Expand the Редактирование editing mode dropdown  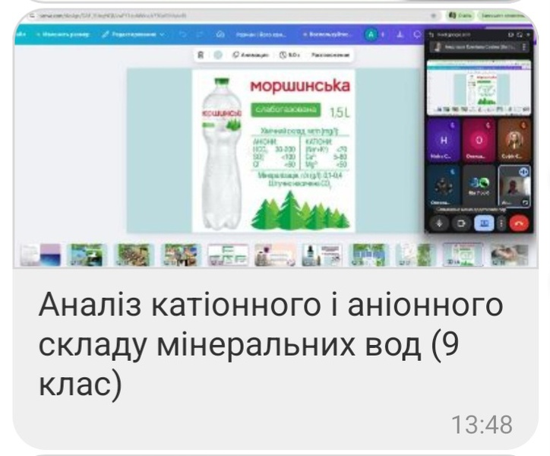pos(137,34)
